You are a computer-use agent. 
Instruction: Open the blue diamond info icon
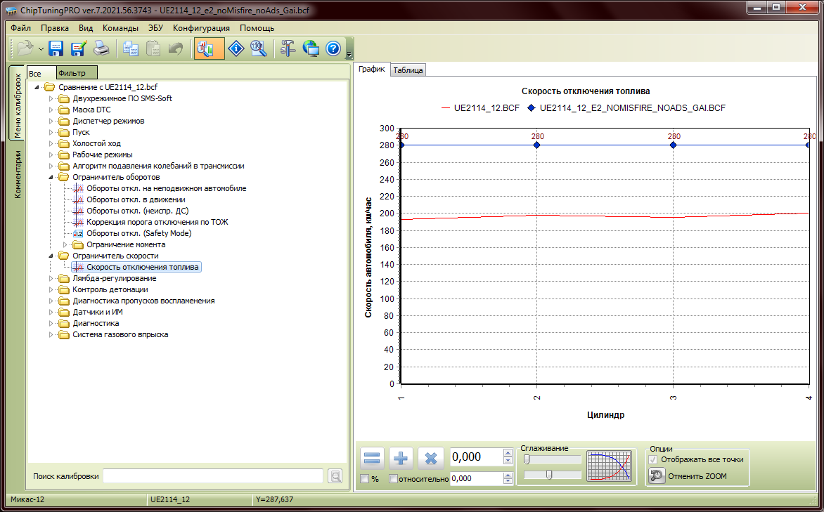click(237, 48)
